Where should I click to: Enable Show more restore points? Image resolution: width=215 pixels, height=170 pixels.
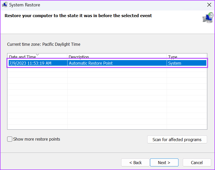9,139
